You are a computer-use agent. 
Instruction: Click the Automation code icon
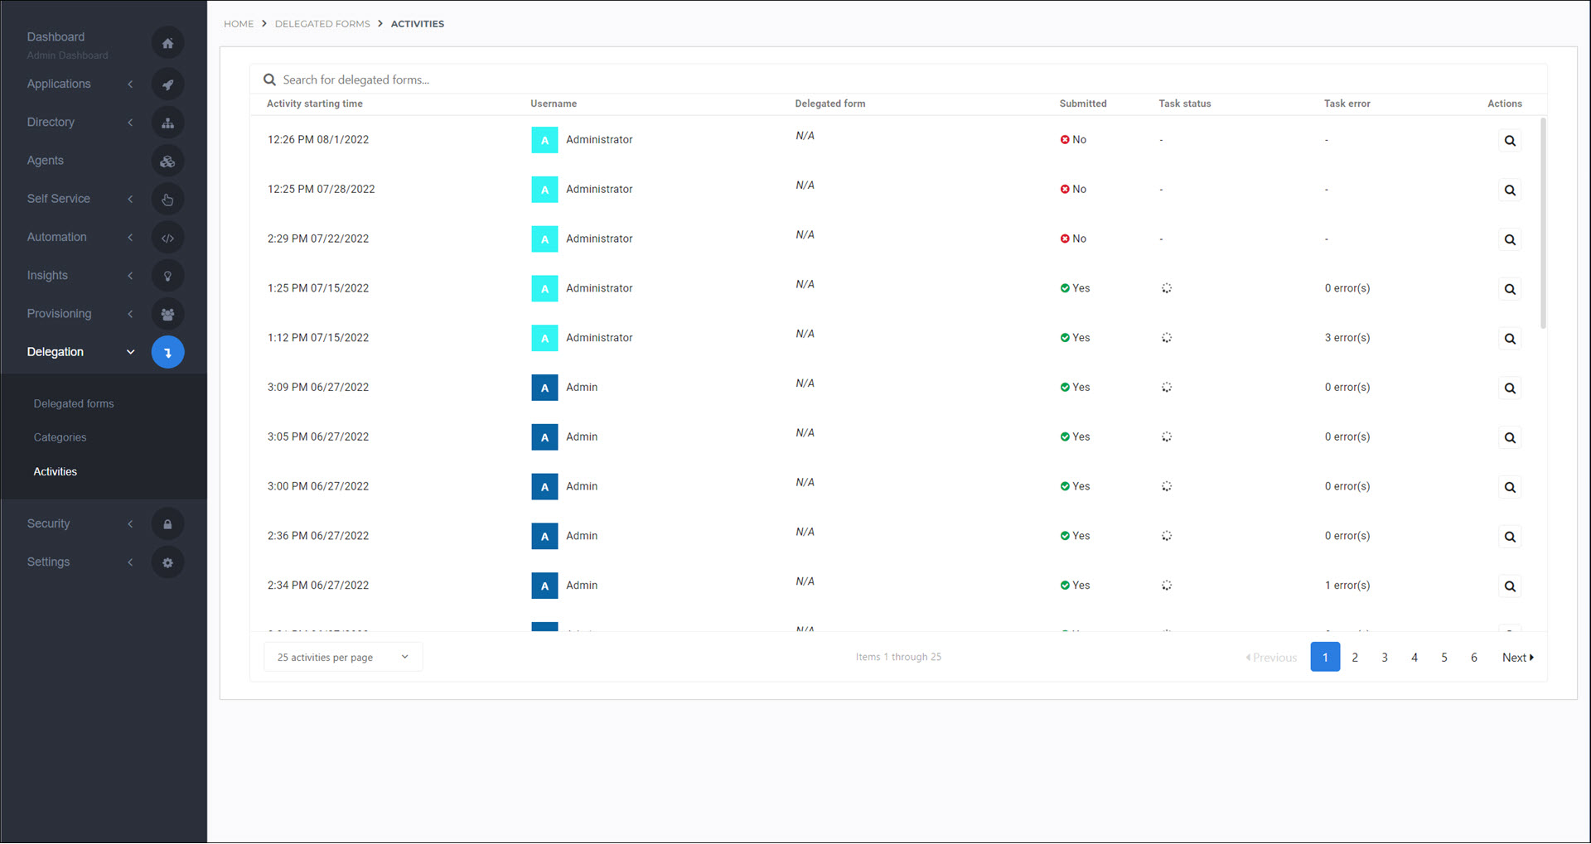[167, 238]
